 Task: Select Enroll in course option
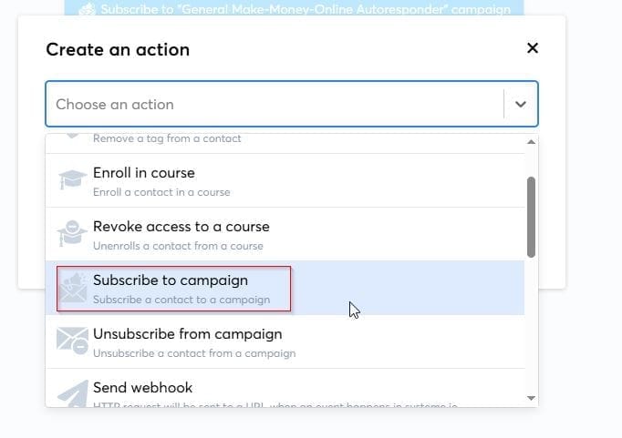144,173
